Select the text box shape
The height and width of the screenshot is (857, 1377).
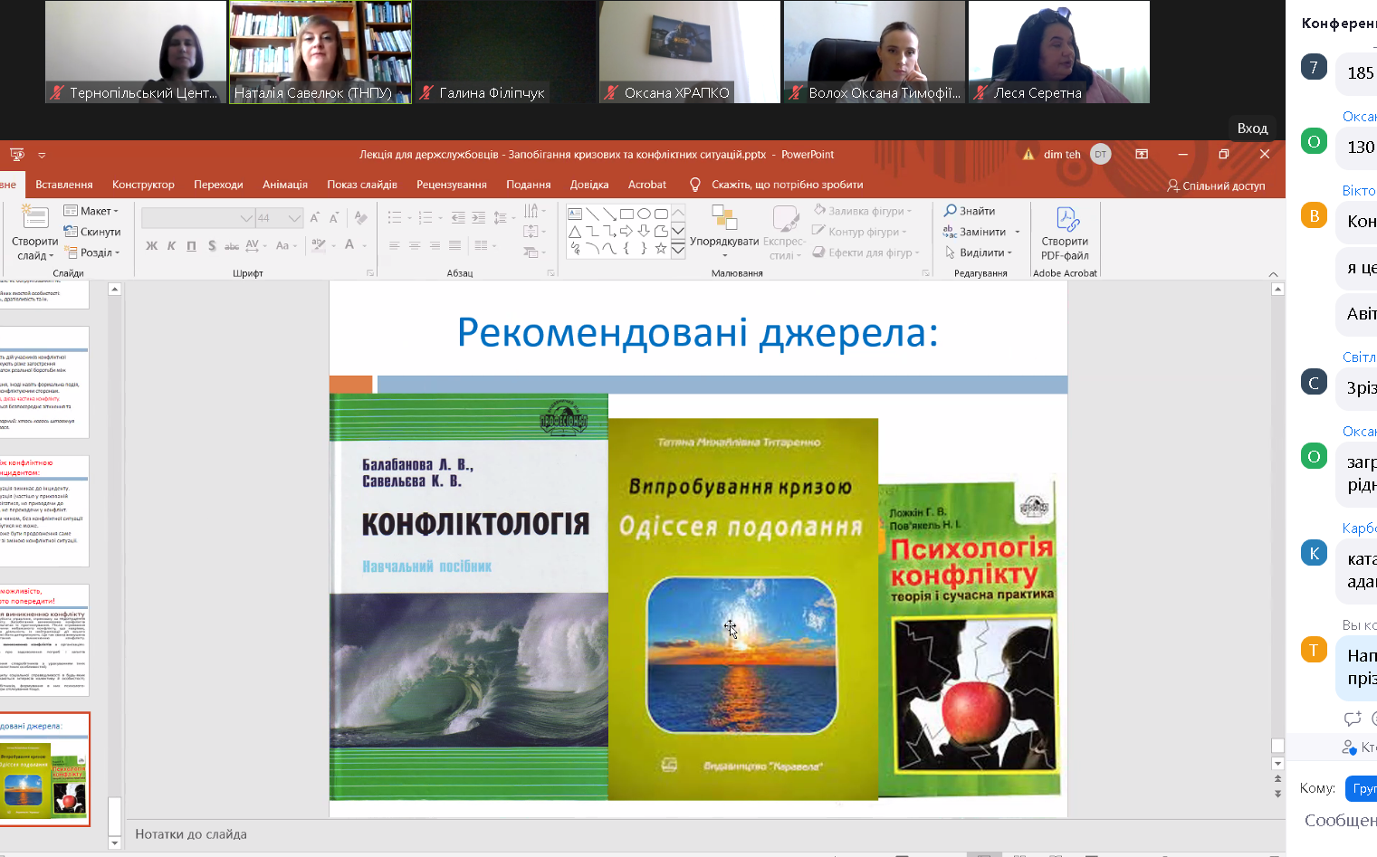(x=575, y=214)
